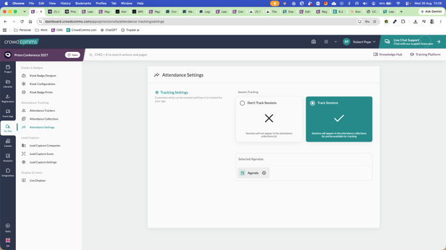Open the Analytics section in left rail

click(x=8, y=158)
